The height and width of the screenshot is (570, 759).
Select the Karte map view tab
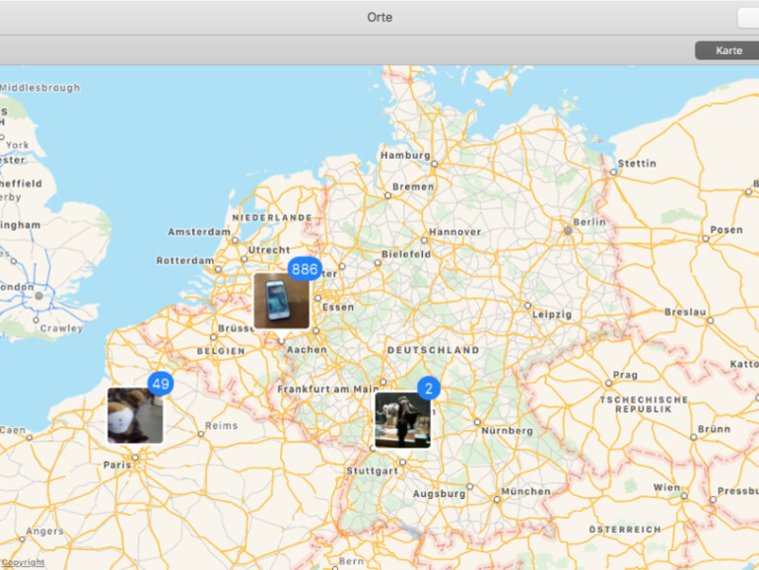pos(727,50)
